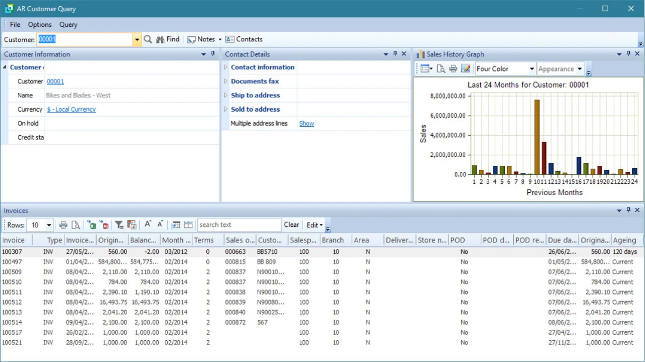645x362 pixels.
Task: Click the customer search magnifier icon
Action: (x=148, y=39)
